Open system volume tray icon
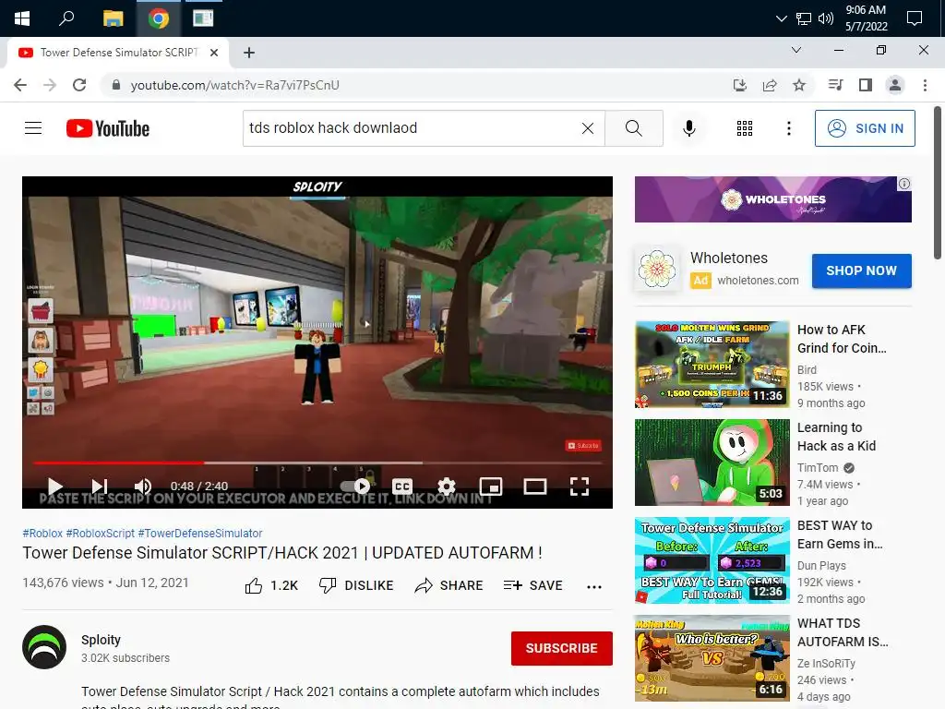945x709 pixels. tap(826, 18)
